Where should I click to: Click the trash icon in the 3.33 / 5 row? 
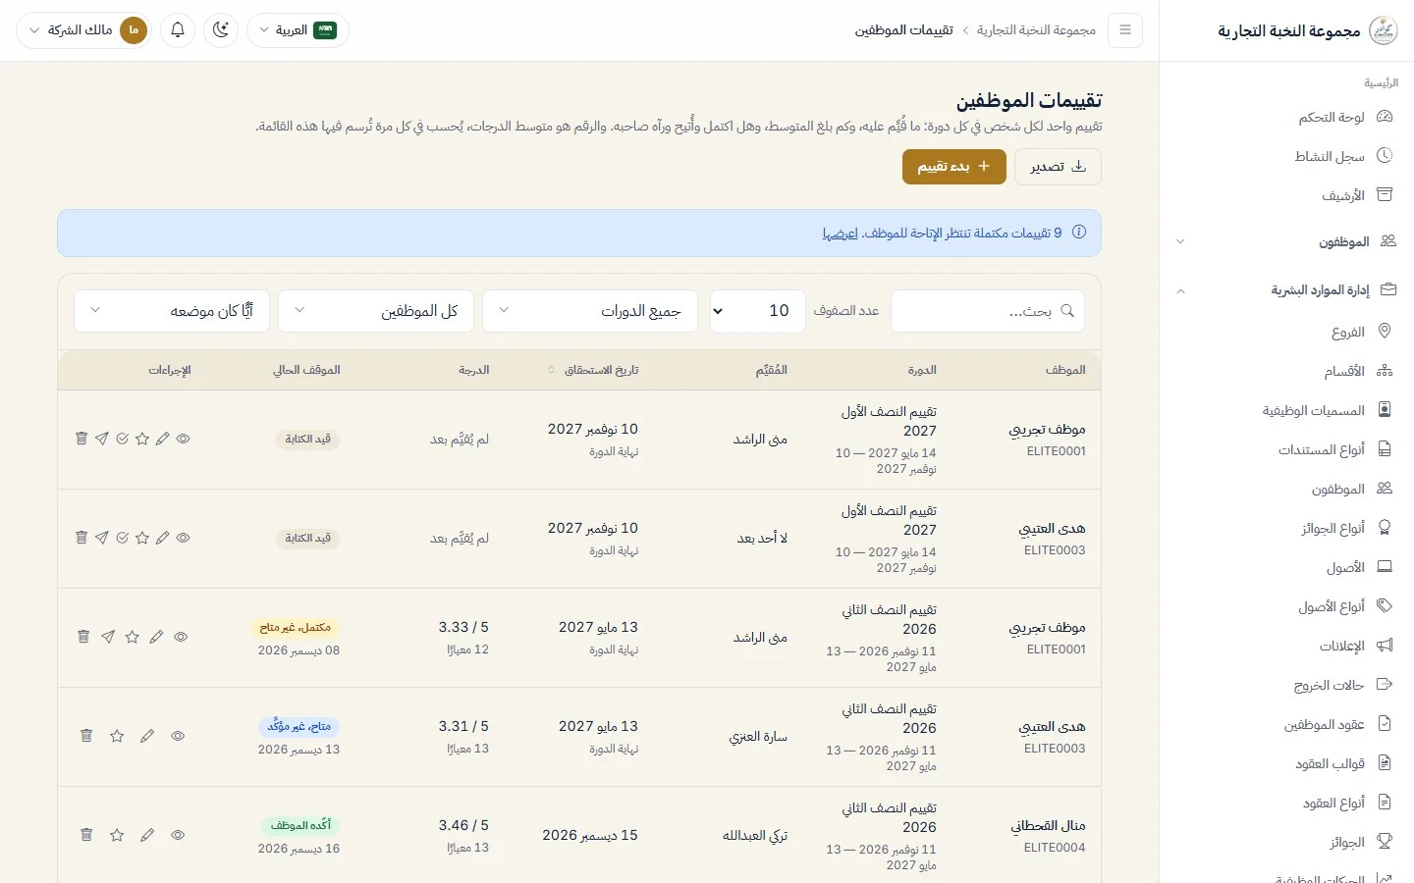(x=83, y=637)
